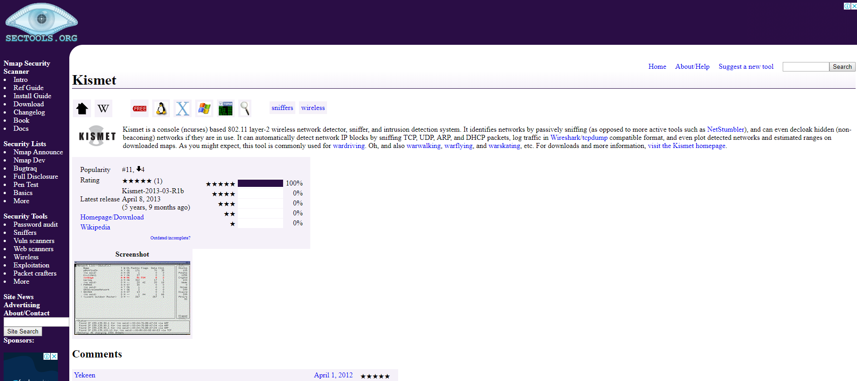Screen dimensions: 857x381
Task: Click the Site Search button
Action: [23, 331]
